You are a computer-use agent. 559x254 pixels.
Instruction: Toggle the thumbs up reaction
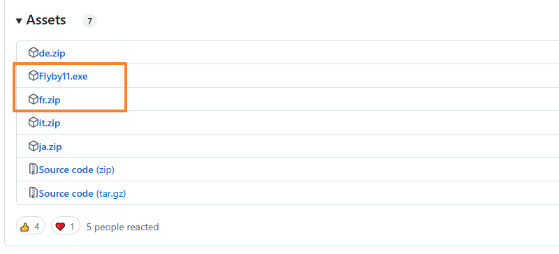(x=31, y=225)
